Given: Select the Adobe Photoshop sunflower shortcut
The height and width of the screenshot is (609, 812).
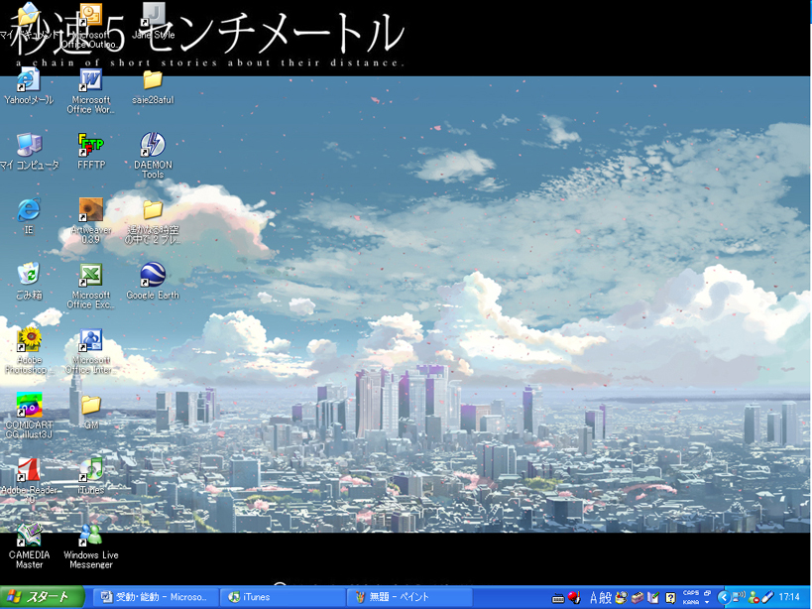Looking at the screenshot, I should (x=29, y=351).
